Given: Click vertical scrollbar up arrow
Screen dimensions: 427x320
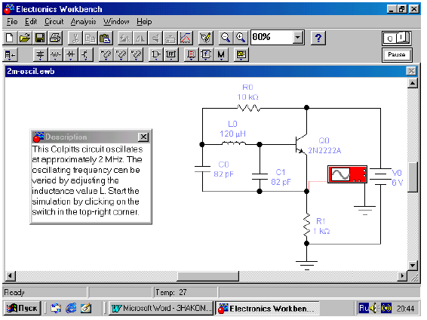Looking at the screenshot, I should click(413, 83).
